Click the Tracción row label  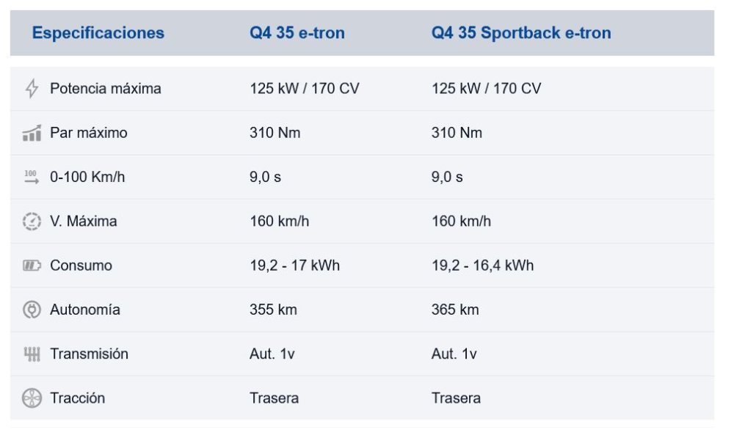[77, 398]
